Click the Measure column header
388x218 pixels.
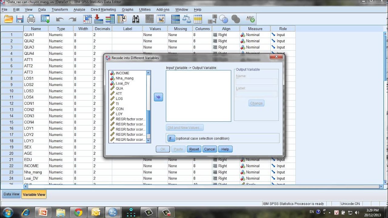coord(255,29)
